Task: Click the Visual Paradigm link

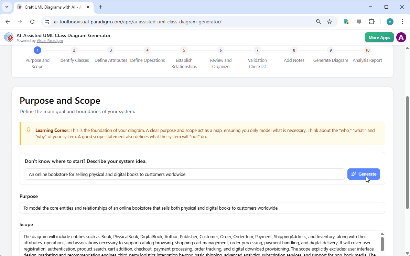Action: click(50, 41)
